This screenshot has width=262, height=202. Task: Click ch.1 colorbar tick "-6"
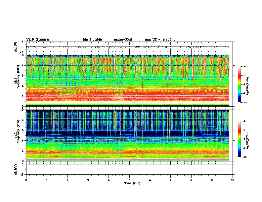pos(244,66)
